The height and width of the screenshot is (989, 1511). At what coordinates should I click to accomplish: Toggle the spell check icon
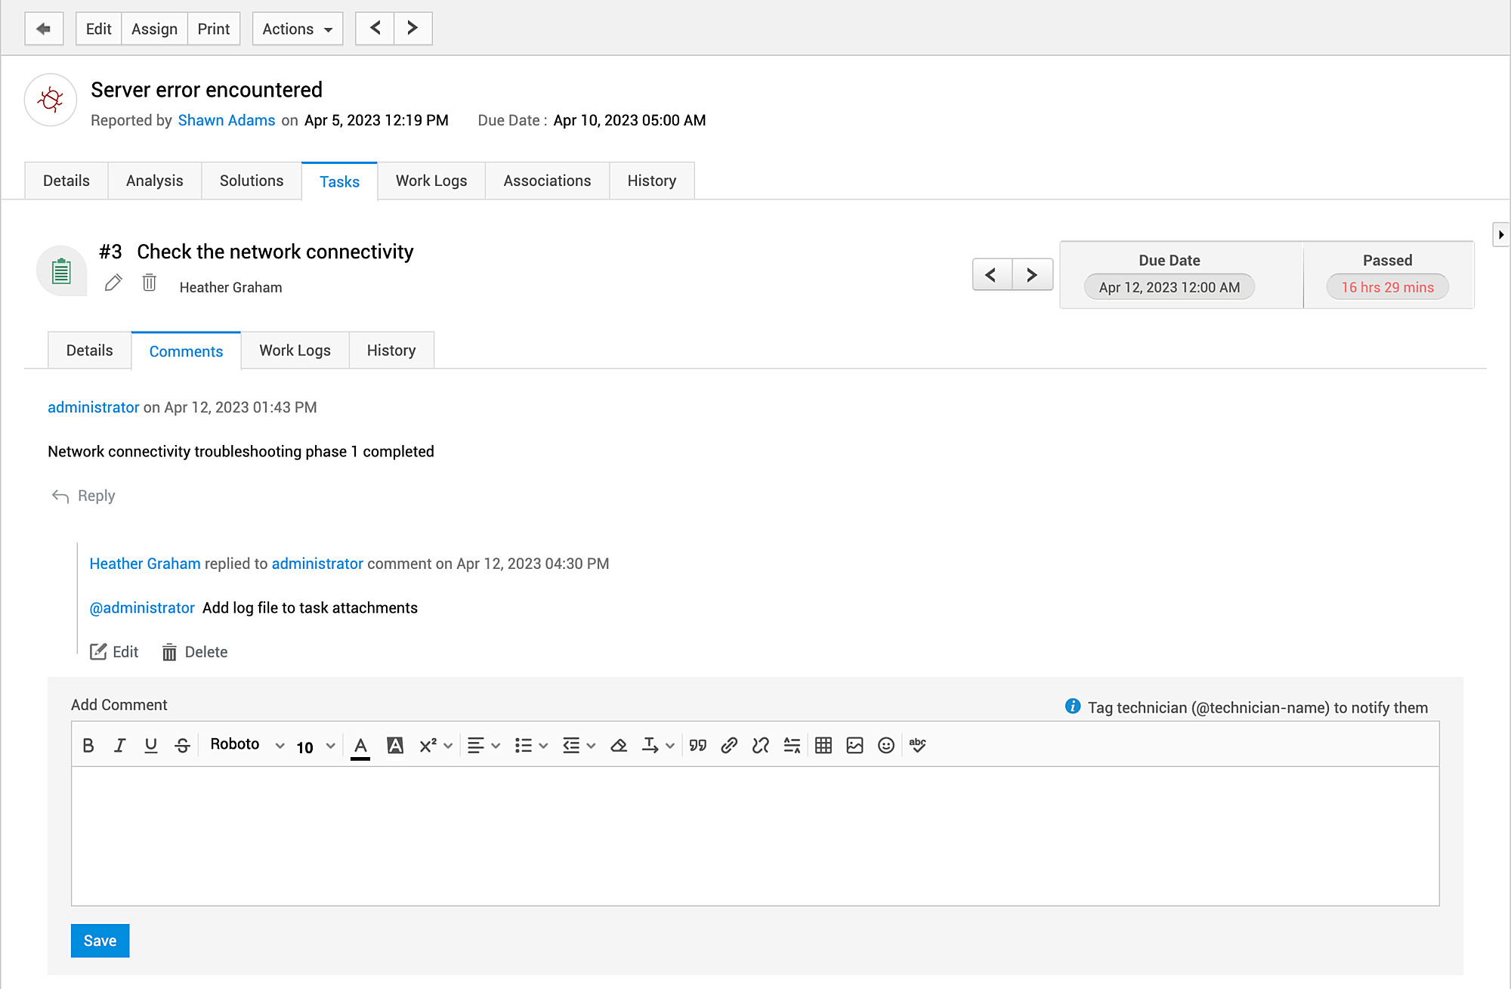point(918,746)
